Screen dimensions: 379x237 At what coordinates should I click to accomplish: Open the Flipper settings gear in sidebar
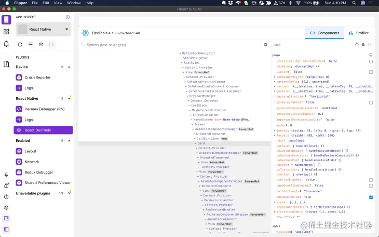pyautogui.click(x=6, y=208)
